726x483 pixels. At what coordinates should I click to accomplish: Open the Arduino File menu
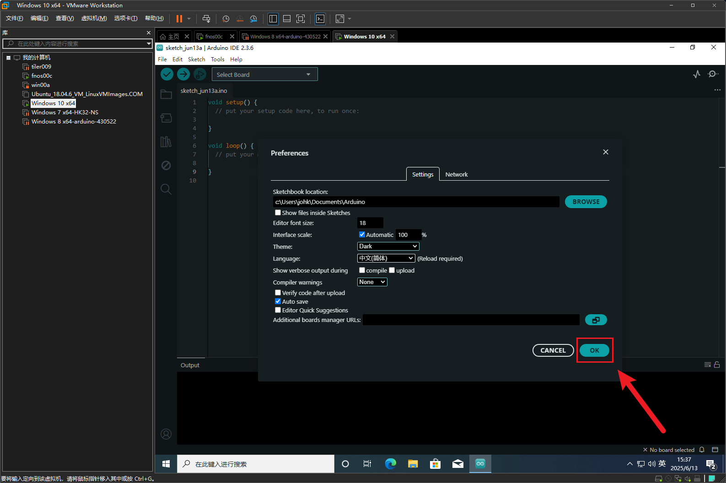click(162, 59)
